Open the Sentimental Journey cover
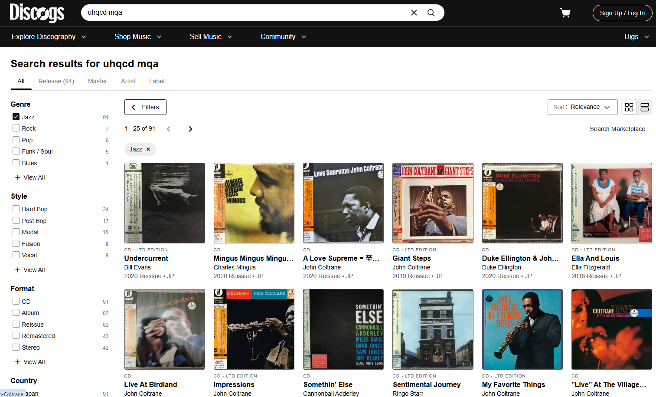656x397 pixels. point(433,329)
